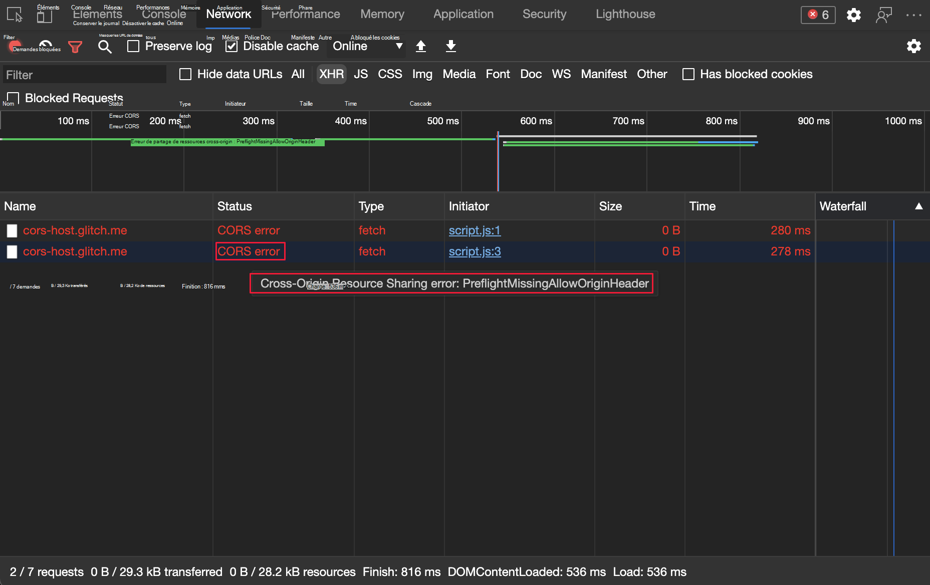Open the errors counter badge showing 6
930x585 pixels.
pos(818,15)
